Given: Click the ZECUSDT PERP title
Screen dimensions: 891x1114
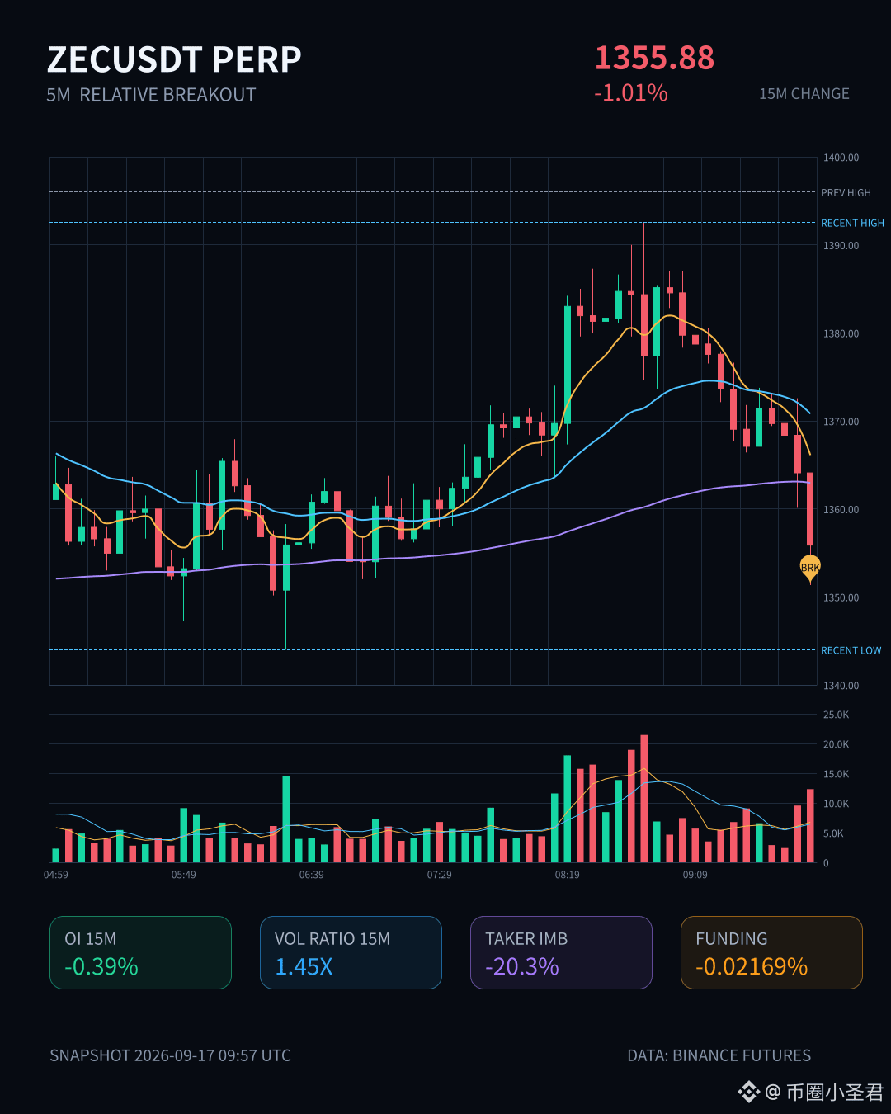Looking at the screenshot, I should pyautogui.click(x=174, y=59).
